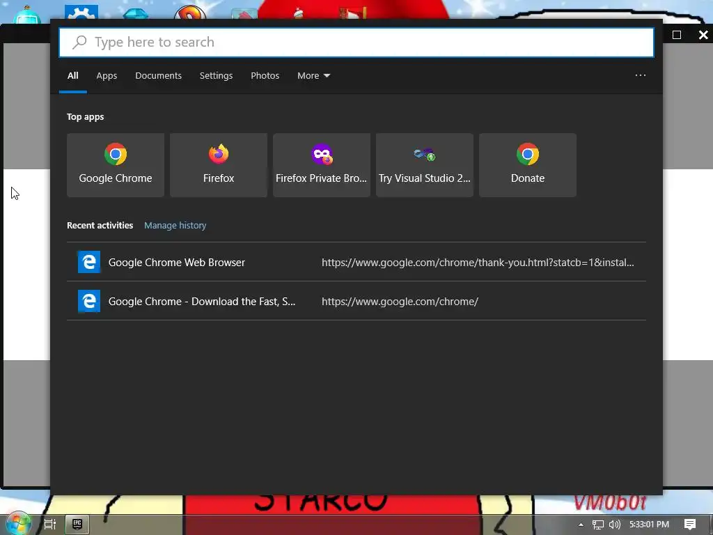Open the Donate app tile
The width and height of the screenshot is (713, 535).
[528, 164]
